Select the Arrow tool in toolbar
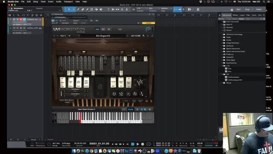This screenshot has height=154, width=273. pyautogui.click(x=69, y=9)
